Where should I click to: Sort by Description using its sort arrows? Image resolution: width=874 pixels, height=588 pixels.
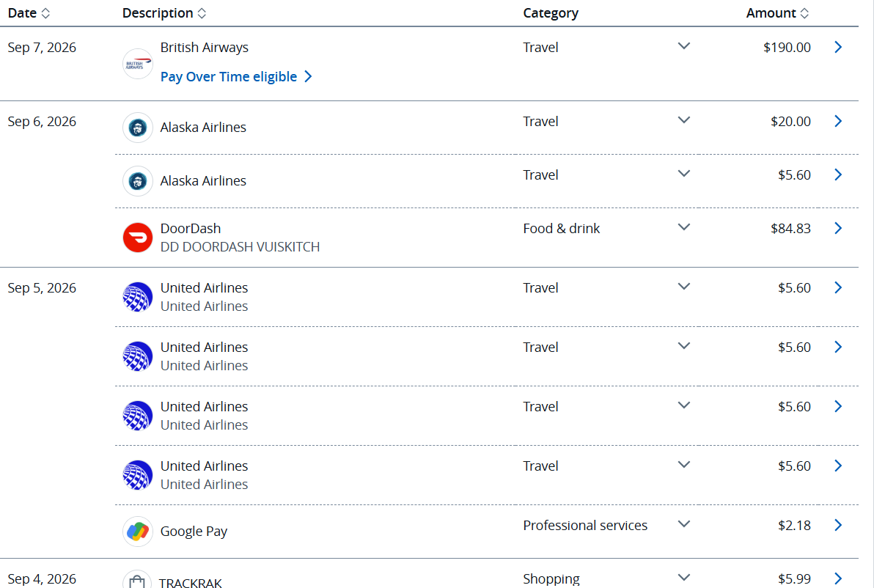[x=202, y=13]
